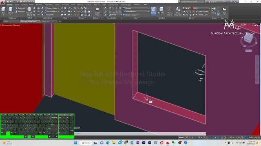Viewport: 261px width, 146px height.
Task: Open Opera from the taskbar
Action: (x=161, y=143)
